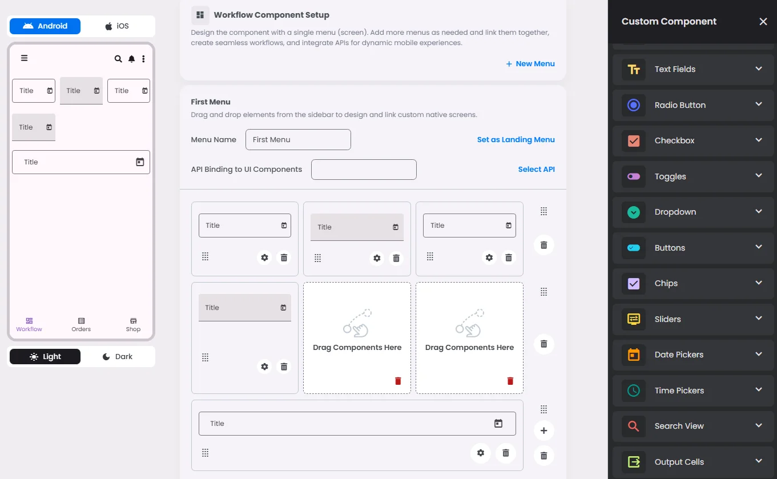Expand the Sliders component section
The image size is (777, 479).
coord(694,319)
